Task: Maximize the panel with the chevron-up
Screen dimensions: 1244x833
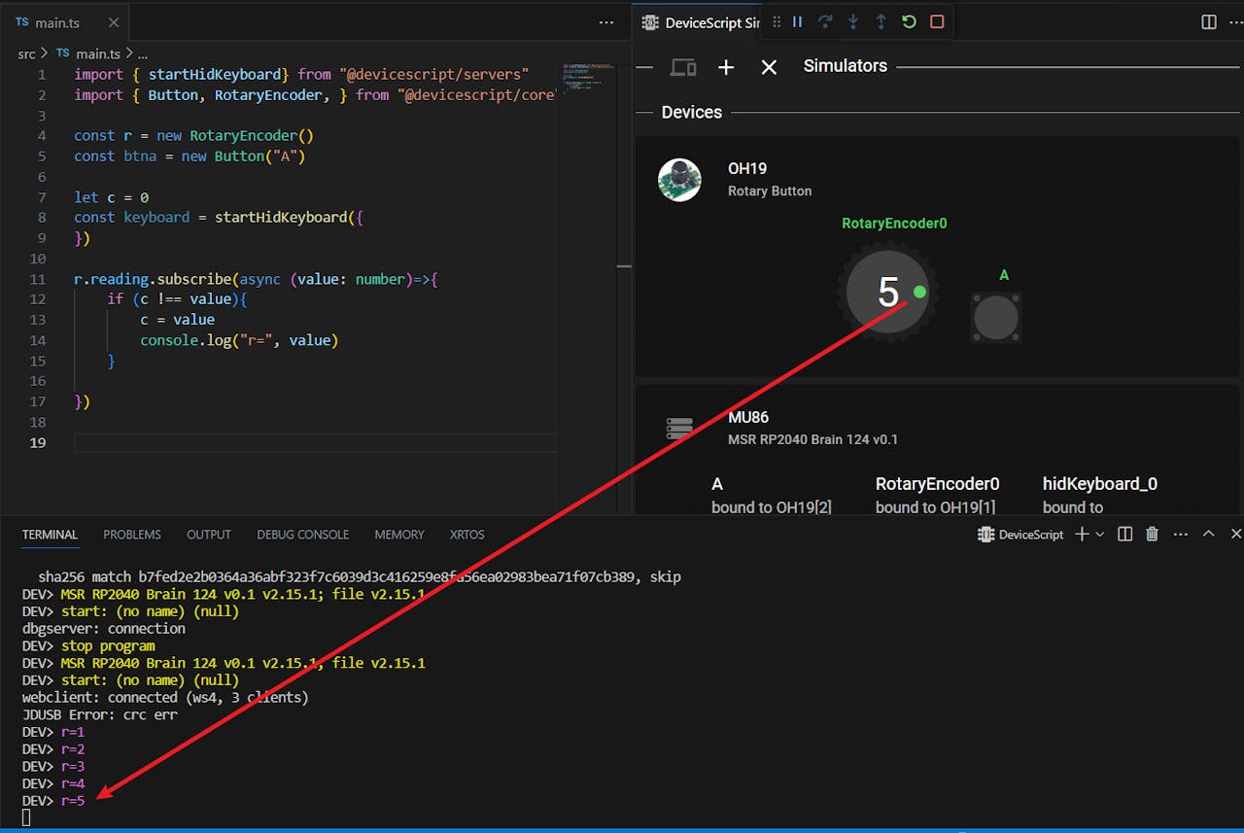Action: point(1208,534)
